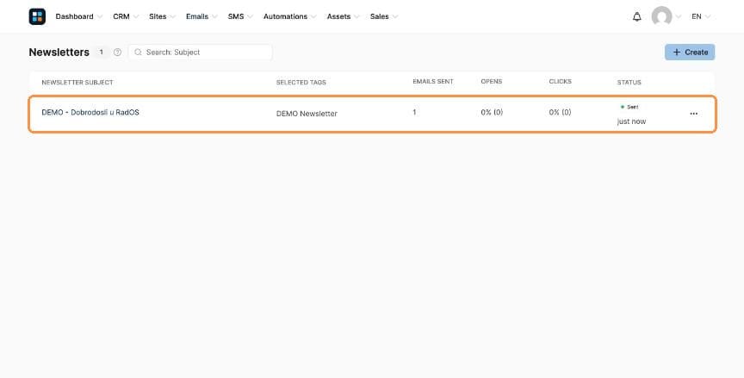Open the SMS menu

[x=240, y=16]
